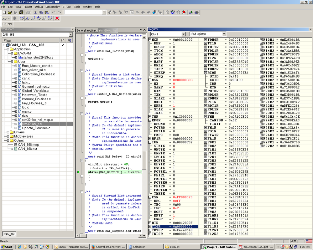Toggle the ETM trace button
313x250 pixels.
[x=4, y=24]
